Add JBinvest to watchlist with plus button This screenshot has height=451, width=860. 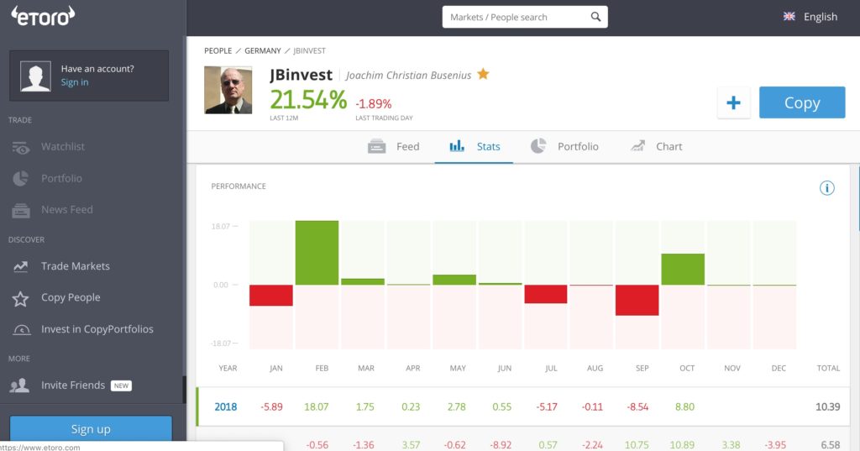pyautogui.click(x=733, y=102)
